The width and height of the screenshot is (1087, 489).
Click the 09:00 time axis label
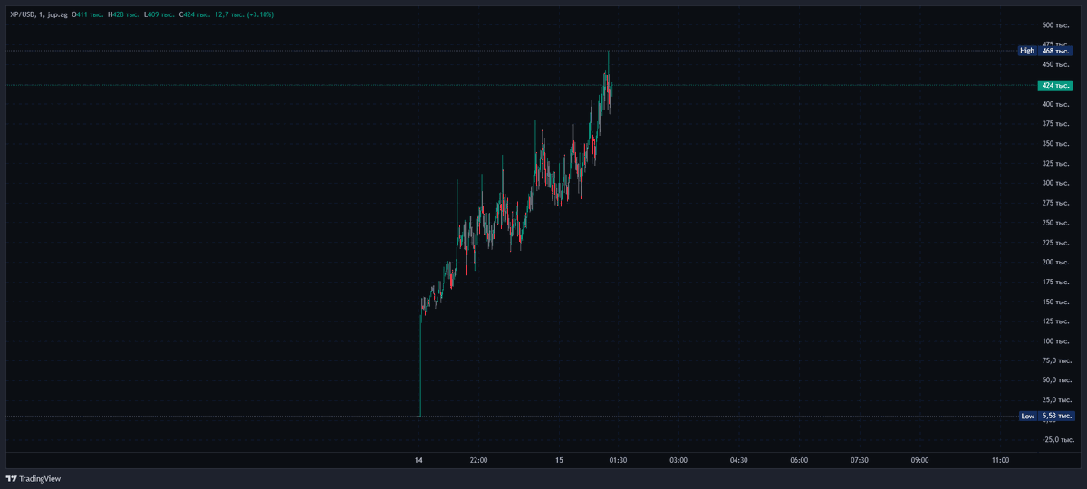pyautogui.click(x=919, y=461)
